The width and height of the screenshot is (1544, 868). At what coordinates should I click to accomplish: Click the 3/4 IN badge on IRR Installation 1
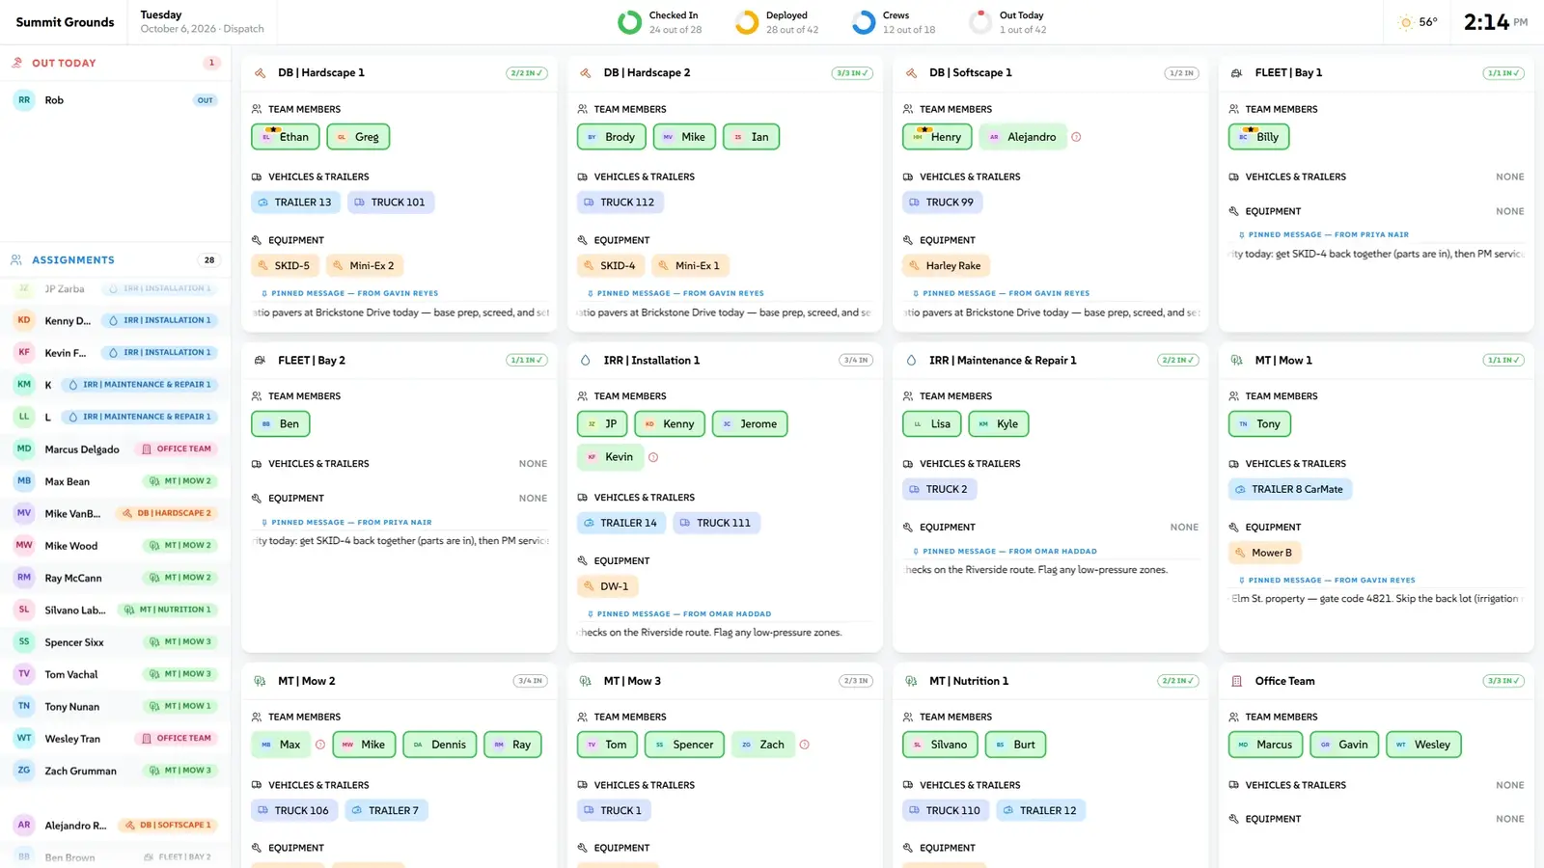[856, 361]
